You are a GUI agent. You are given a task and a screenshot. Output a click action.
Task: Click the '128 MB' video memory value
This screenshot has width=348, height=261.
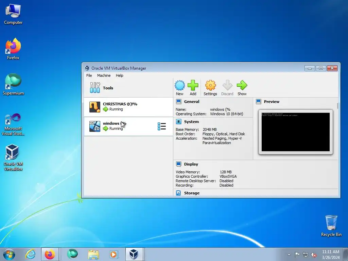coord(226,172)
